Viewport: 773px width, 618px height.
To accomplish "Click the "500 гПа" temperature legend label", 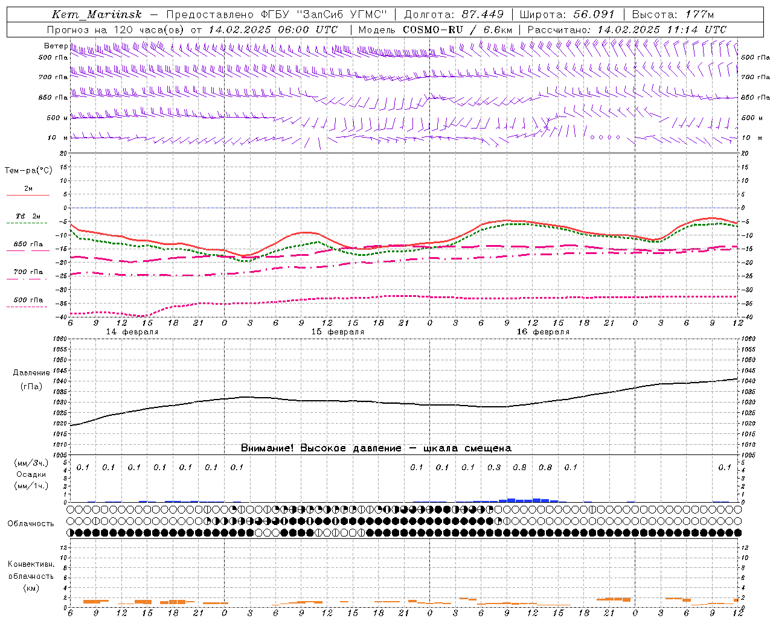I will point(28,300).
